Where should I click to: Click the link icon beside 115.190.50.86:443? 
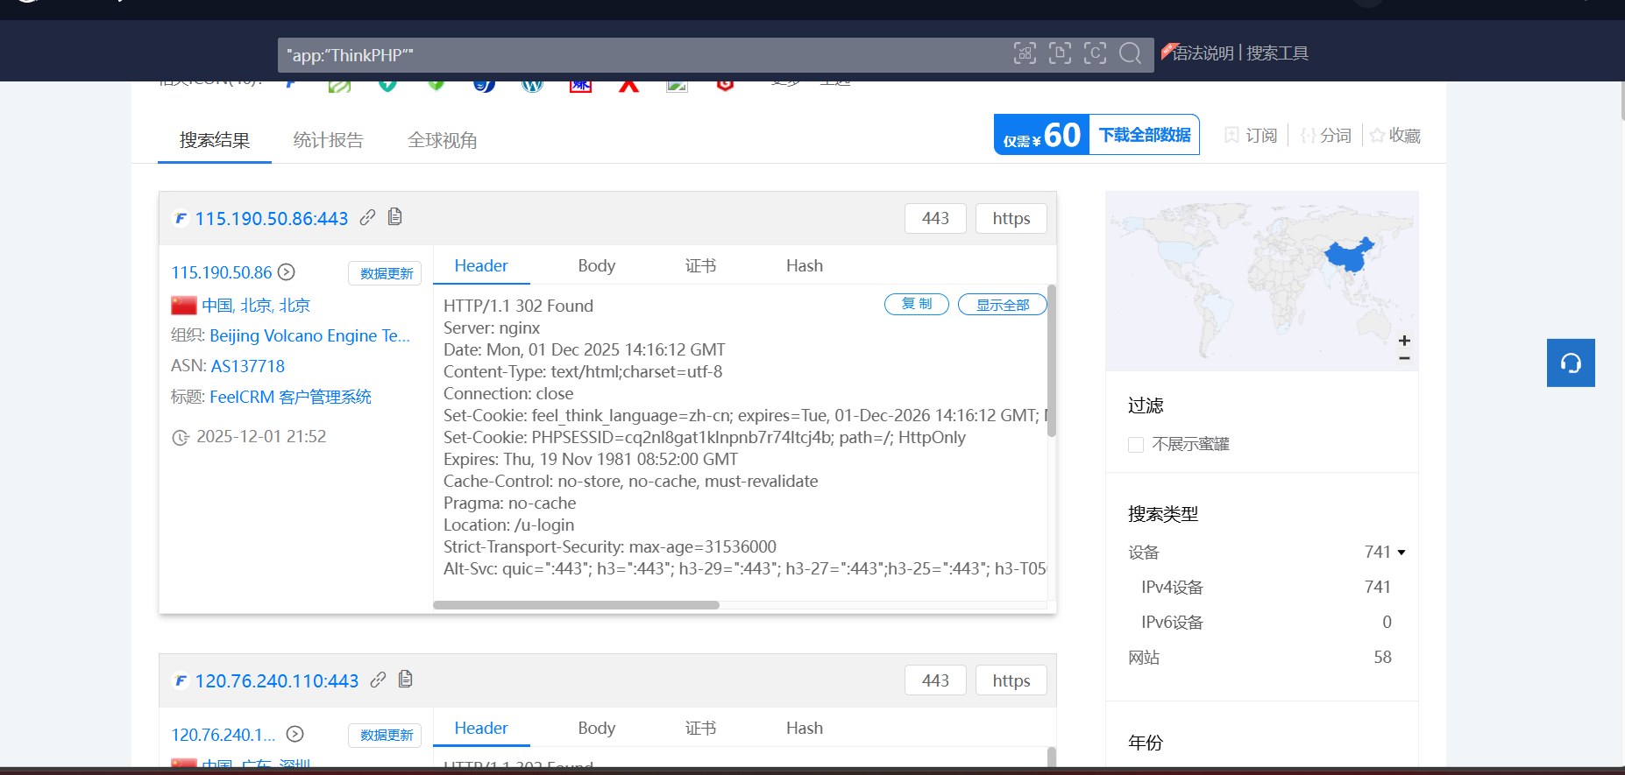[x=367, y=217]
